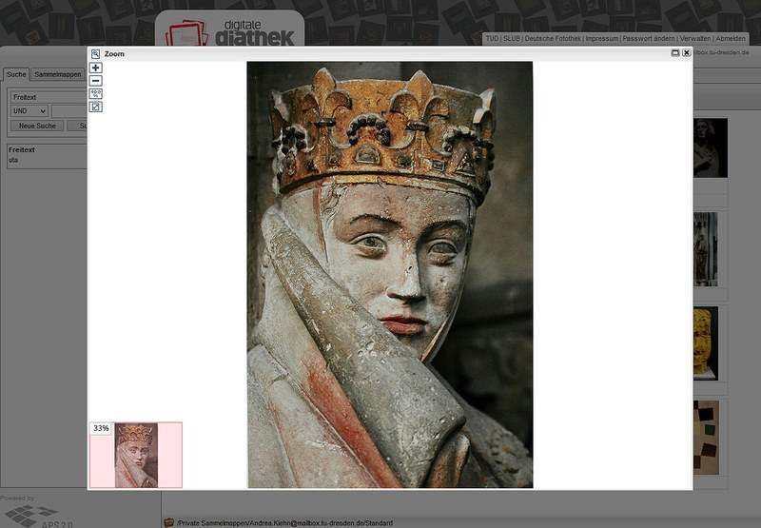This screenshot has height=528, width=761.
Task: Click the navigator thumbnail of the statue
Action: click(135, 455)
